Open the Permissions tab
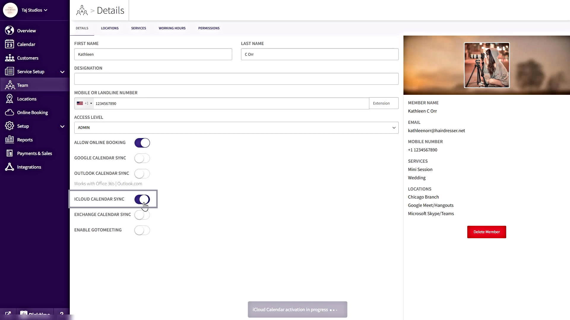570x320 pixels. [x=209, y=28]
